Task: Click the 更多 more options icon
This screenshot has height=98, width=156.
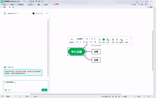Action: tap(127, 40)
